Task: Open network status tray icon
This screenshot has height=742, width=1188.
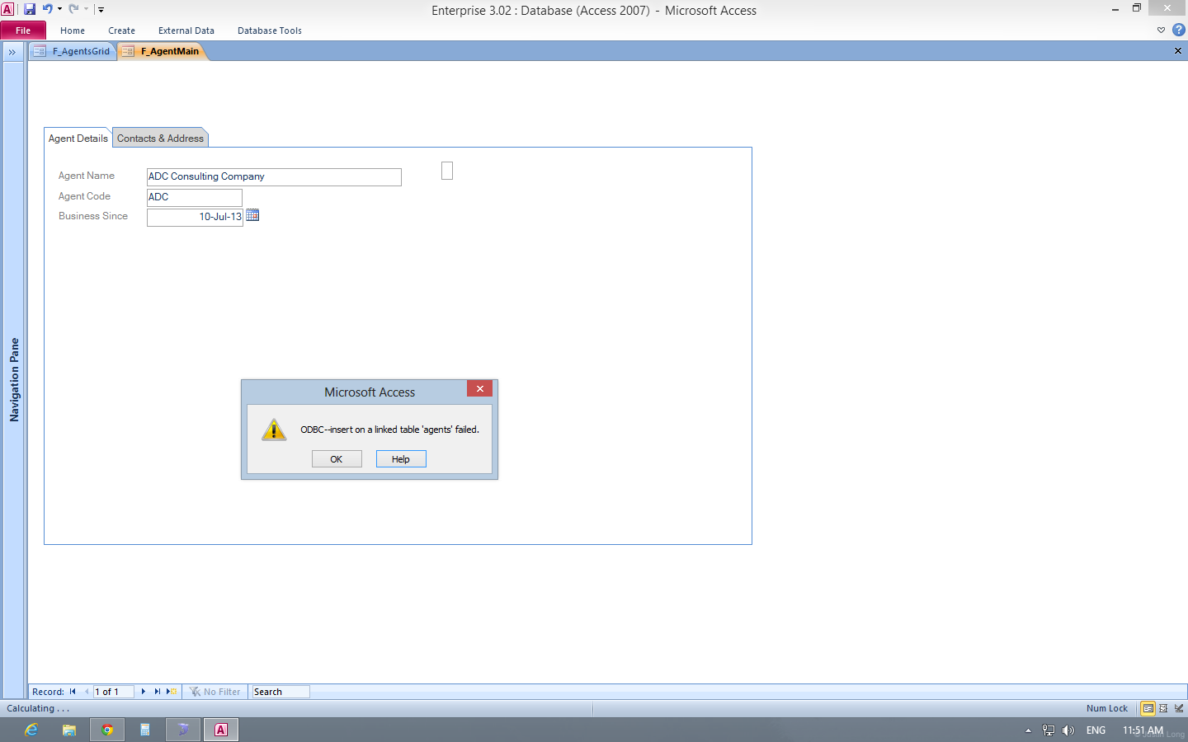Action: (1049, 730)
